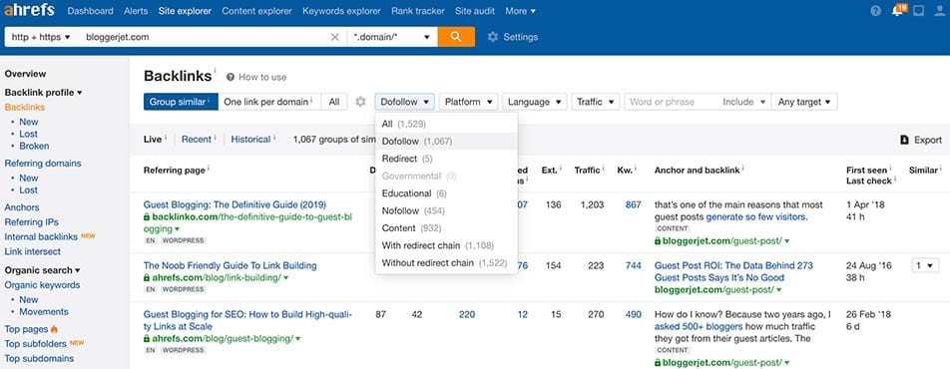The width and height of the screenshot is (950, 369).
Task: Open the Any target dropdown
Action: point(804,102)
